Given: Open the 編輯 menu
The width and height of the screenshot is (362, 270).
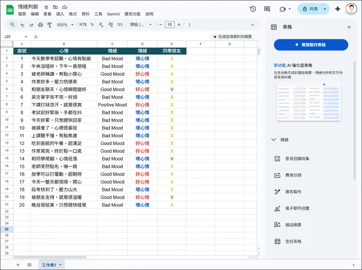Looking at the screenshot, I should (x=35, y=14).
